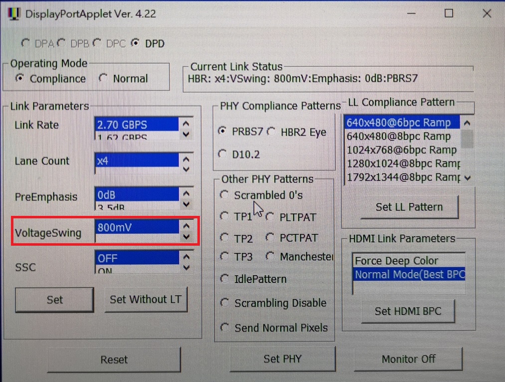Click the Reset button
Viewport: 505px width, 382px height.
pos(114,359)
